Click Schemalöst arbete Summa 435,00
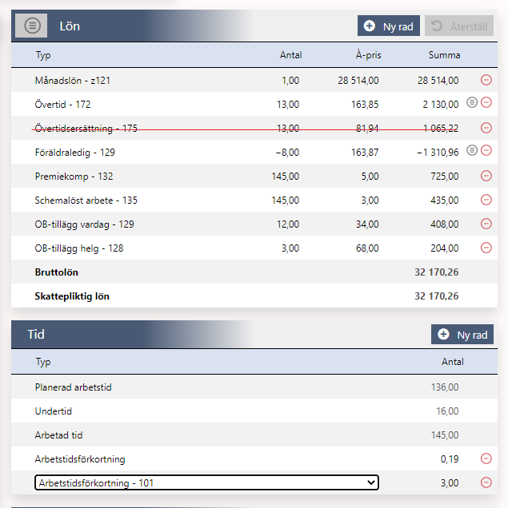The width and height of the screenshot is (508, 508). click(445, 200)
